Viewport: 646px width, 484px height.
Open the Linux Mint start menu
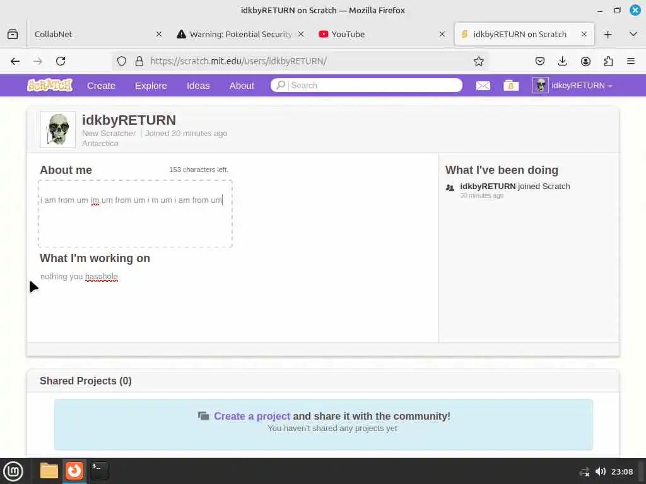point(13,471)
